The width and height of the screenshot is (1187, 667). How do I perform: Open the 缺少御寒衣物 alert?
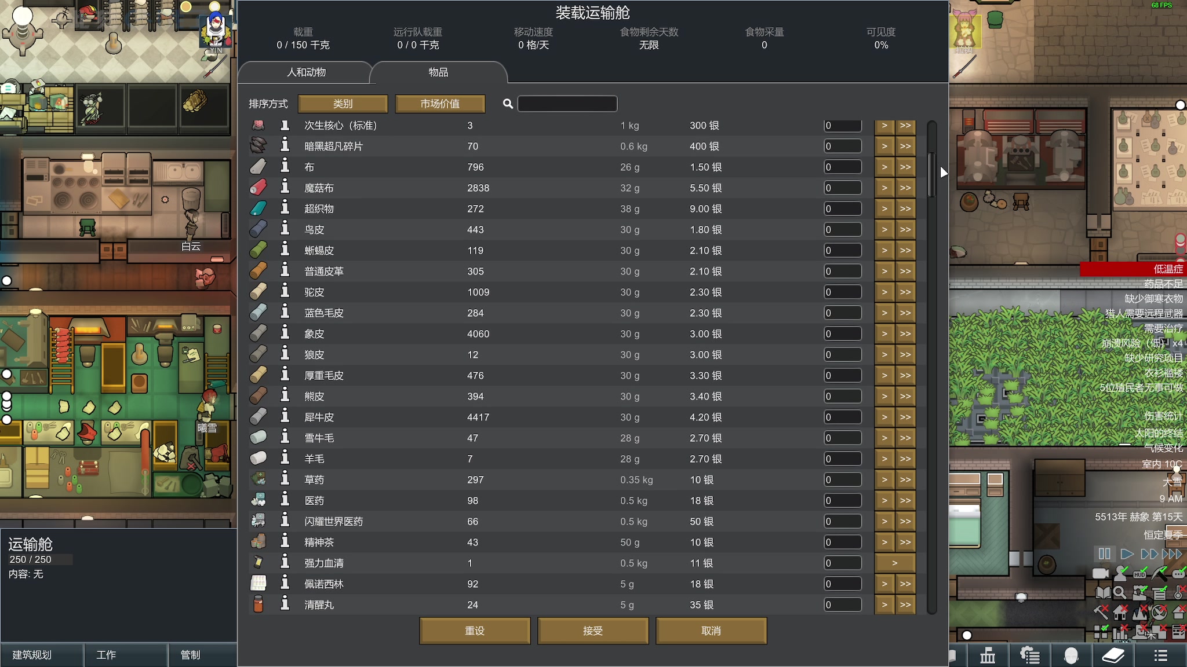(x=1153, y=298)
